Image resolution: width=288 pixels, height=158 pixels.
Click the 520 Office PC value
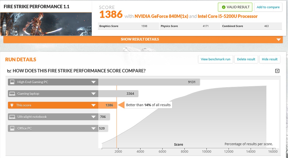click(102, 128)
